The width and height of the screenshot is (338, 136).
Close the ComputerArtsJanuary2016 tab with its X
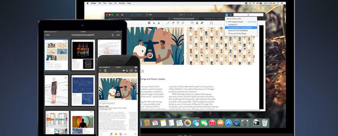coord(169,19)
